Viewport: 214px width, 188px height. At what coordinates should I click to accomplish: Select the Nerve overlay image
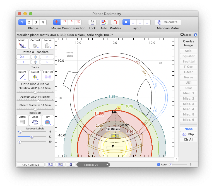coord(189,77)
